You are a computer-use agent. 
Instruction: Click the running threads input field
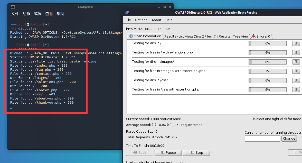pyautogui.click(x=262, y=139)
